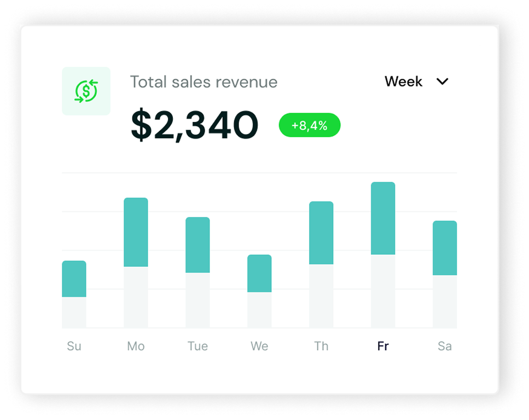Choose the Su day label
Viewport: 529px width, 420px height.
[74, 346]
